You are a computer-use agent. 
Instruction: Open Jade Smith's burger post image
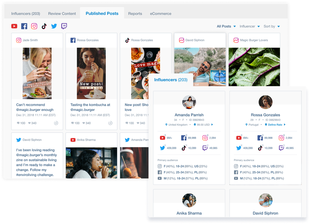[37, 73]
